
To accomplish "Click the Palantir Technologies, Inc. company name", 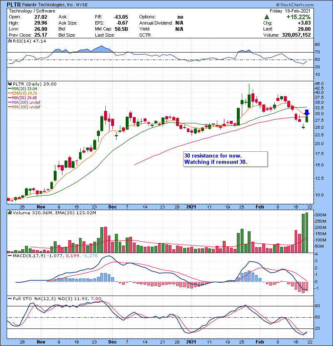I will click(48, 5).
